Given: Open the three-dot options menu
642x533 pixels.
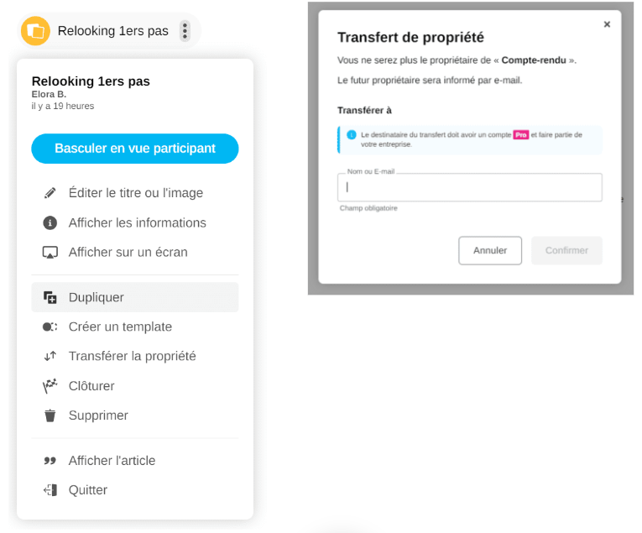Looking at the screenshot, I should [185, 31].
